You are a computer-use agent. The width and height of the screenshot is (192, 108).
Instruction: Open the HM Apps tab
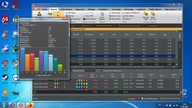tap(91, 9)
